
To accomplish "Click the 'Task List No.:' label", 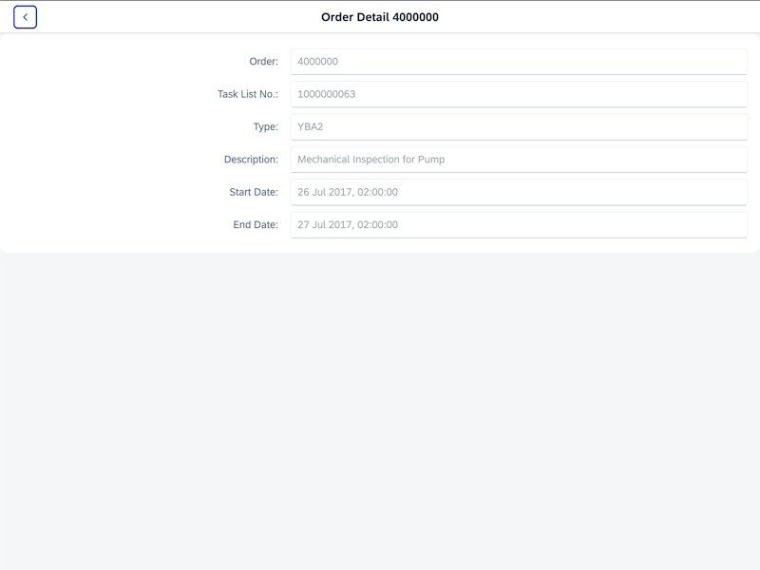I will (247, 94).
